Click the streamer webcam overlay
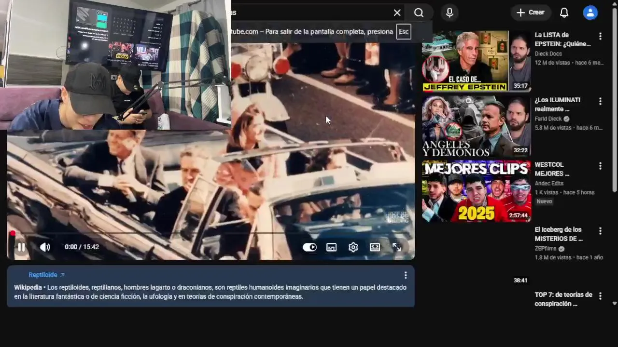 (x=115, y=65)
